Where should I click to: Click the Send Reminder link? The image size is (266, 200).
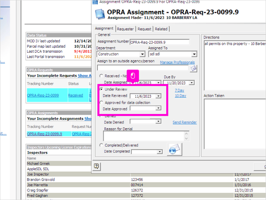[184, 122]
